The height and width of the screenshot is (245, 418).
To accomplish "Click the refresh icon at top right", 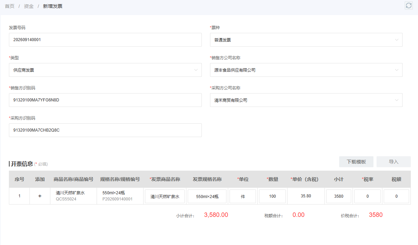I will point(408,5).
